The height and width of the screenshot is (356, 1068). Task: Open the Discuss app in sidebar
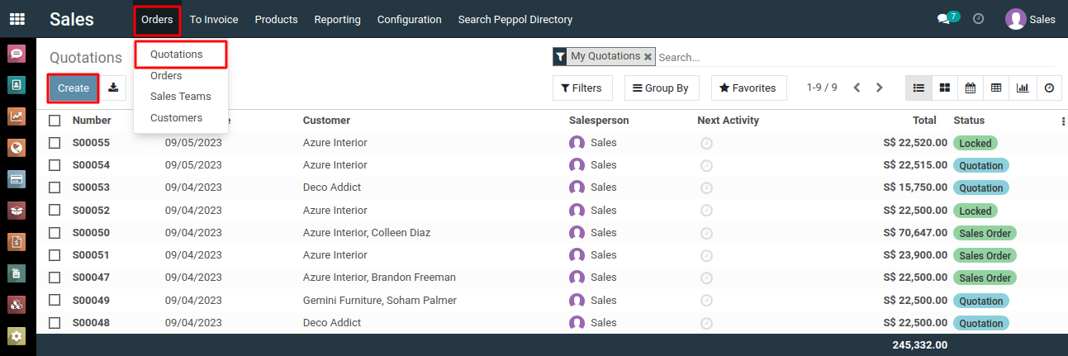point(17,54)
